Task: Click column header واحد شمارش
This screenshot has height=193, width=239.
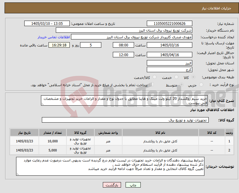Action: [108, 133]
